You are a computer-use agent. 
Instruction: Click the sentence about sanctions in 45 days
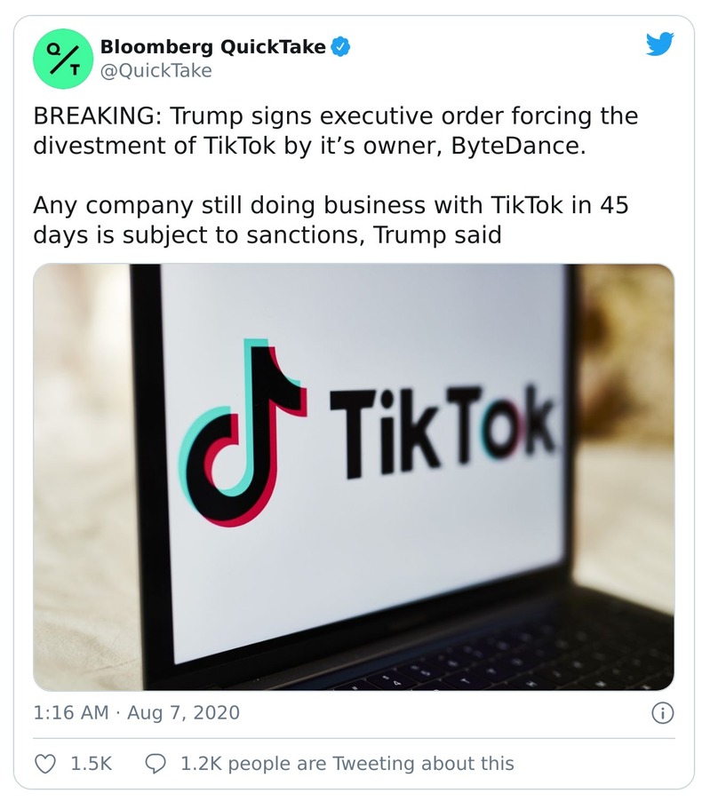[x=329, y=221]
